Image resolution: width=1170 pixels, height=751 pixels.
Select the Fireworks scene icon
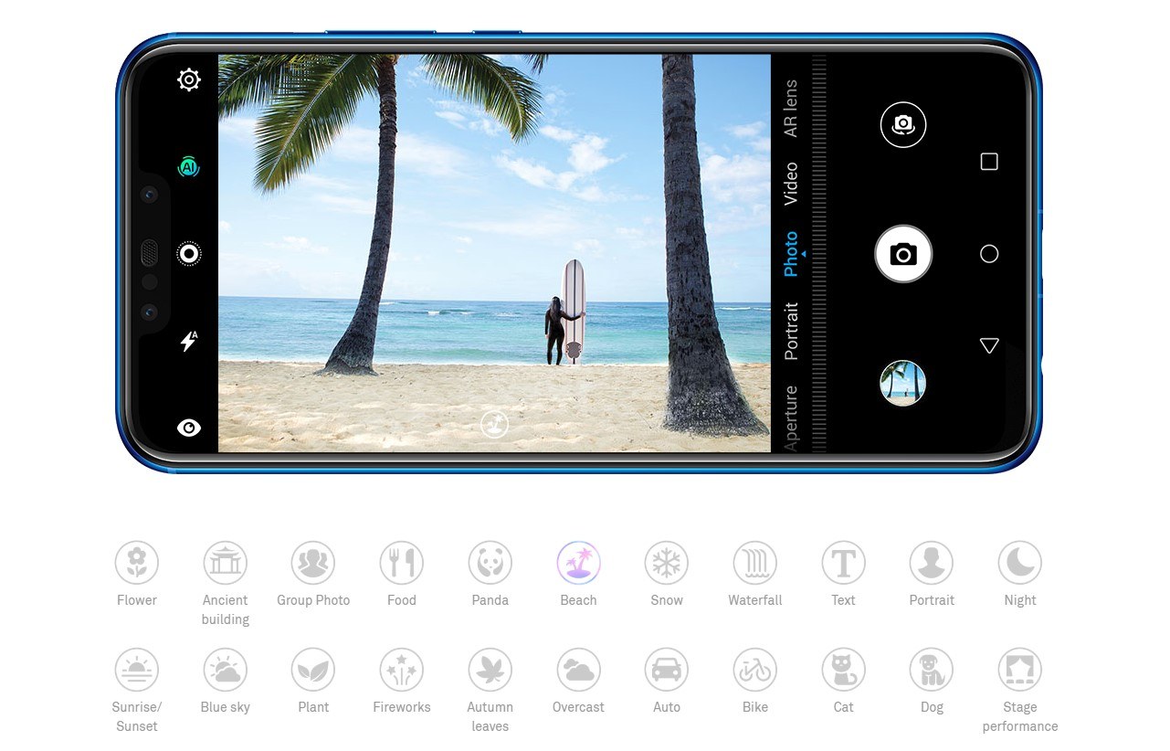click(402, 670)
